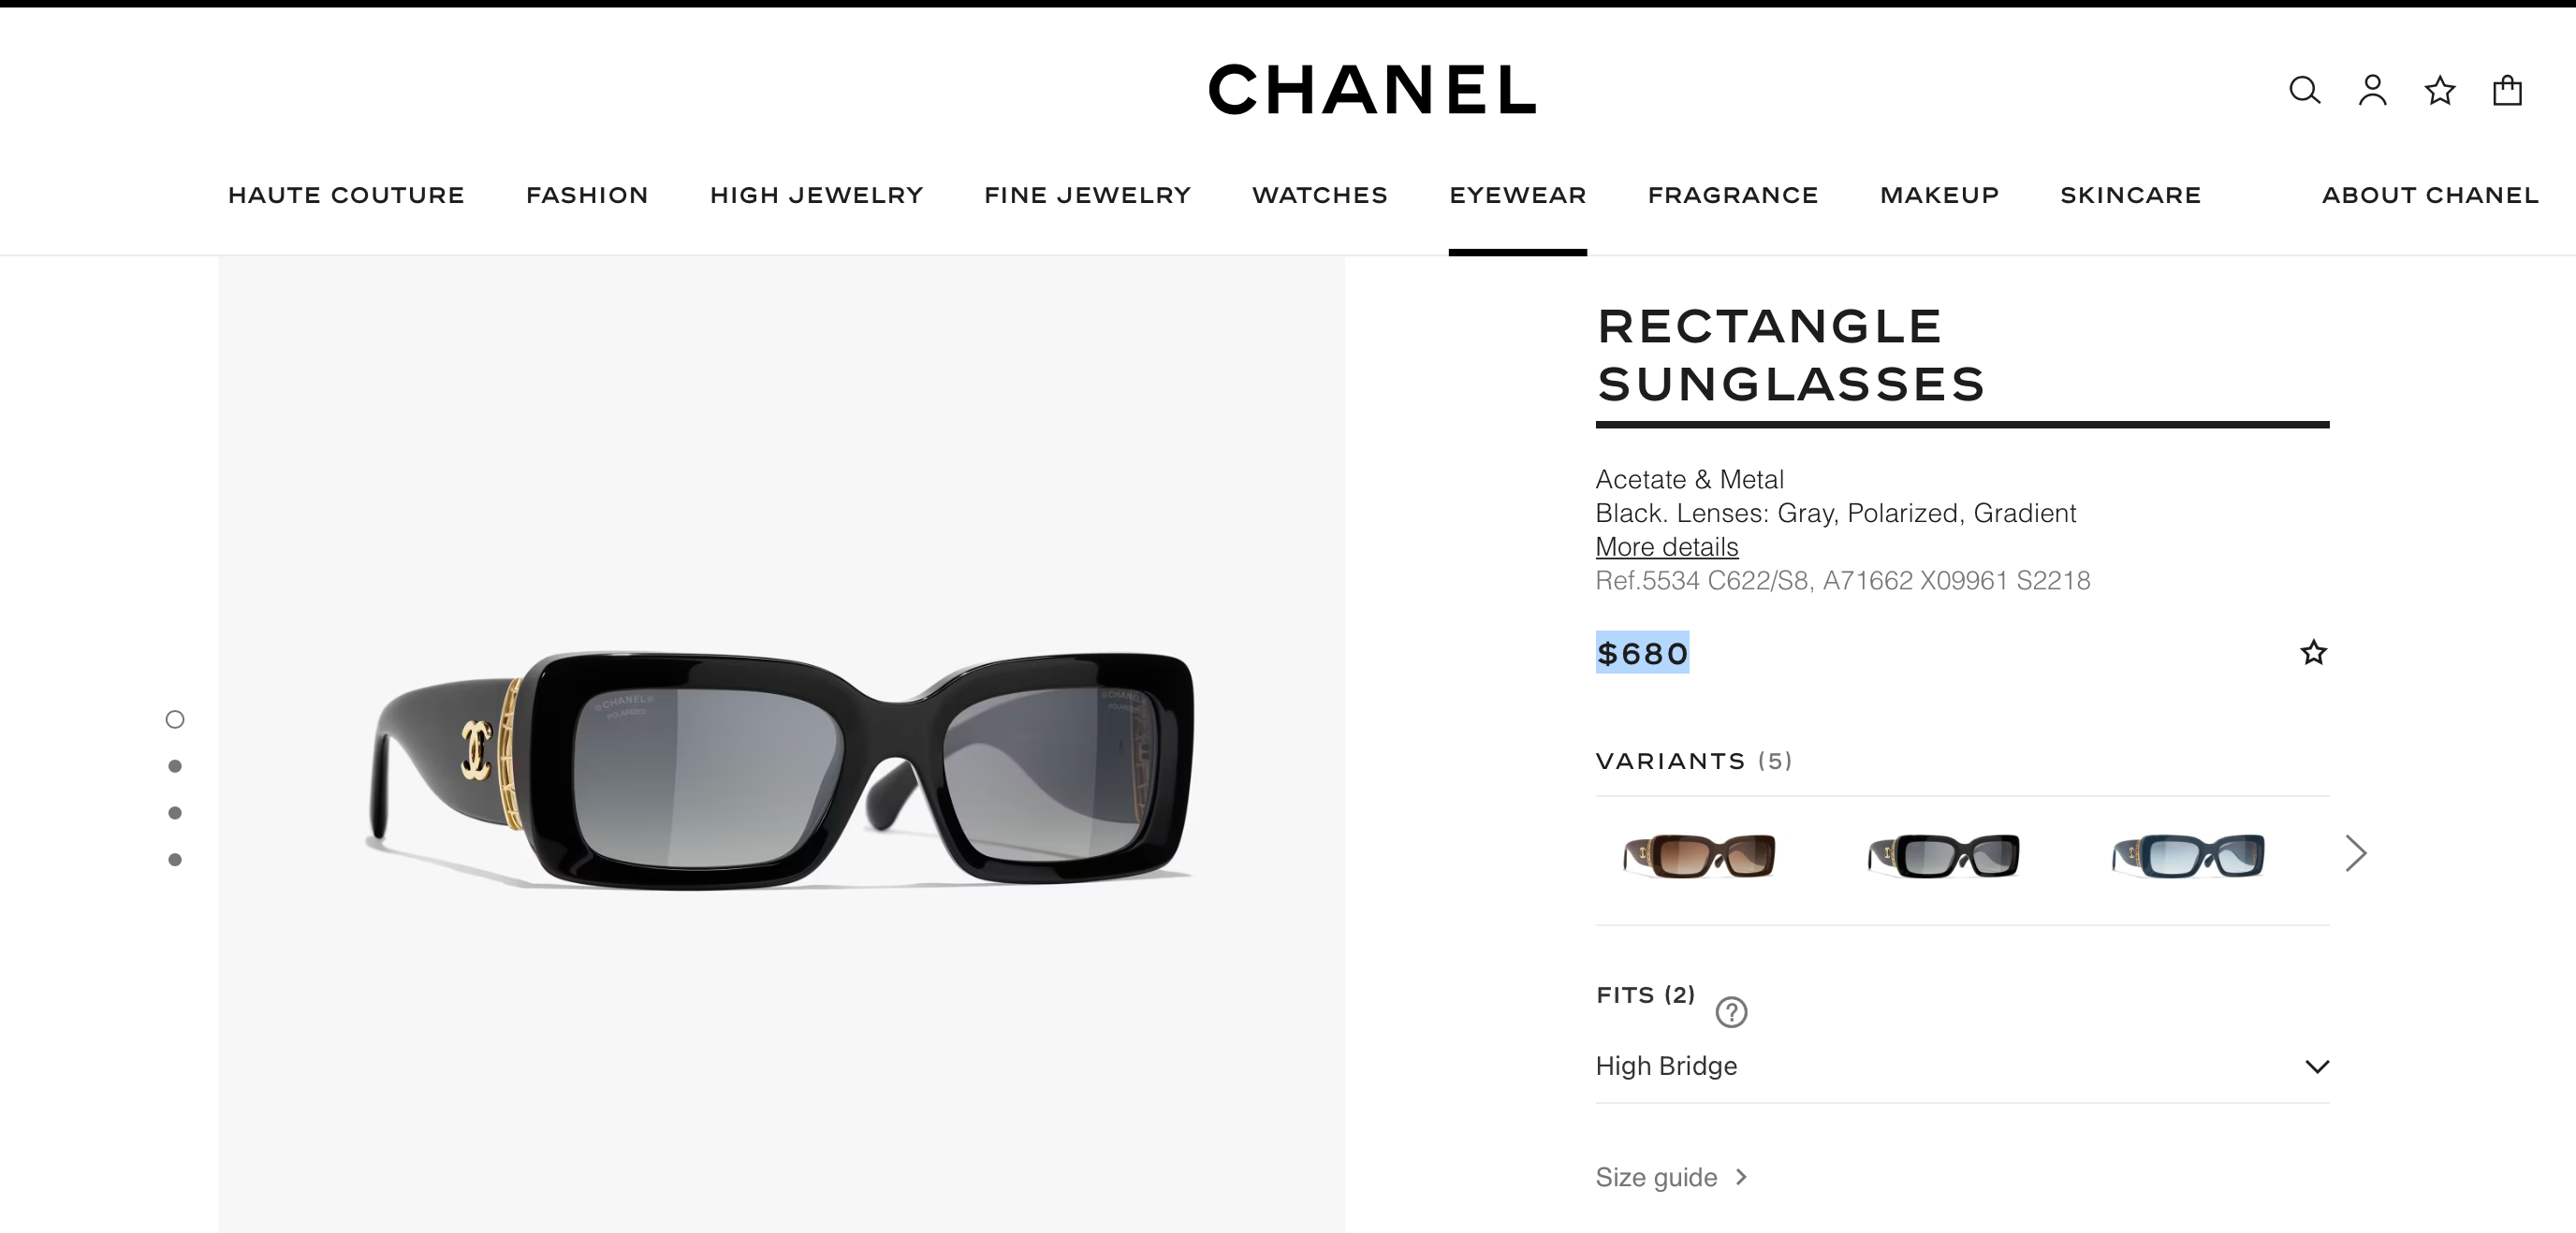Viewport: 2576px width, 1233px height.
Task: Add sunglasses to wishlist via price-row star
Action: (2313, 652)
